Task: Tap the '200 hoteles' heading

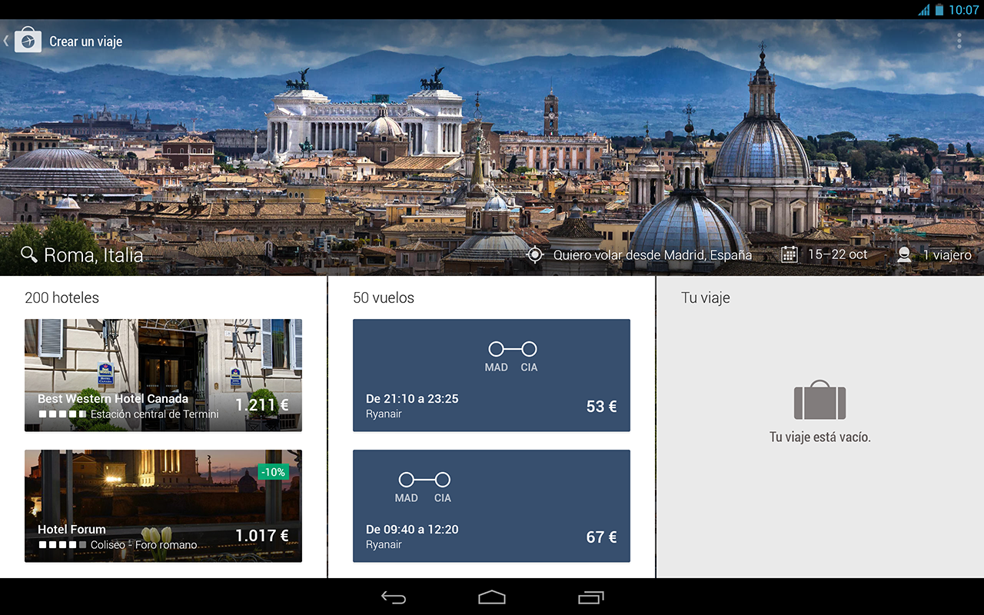Action: point(61,298)
